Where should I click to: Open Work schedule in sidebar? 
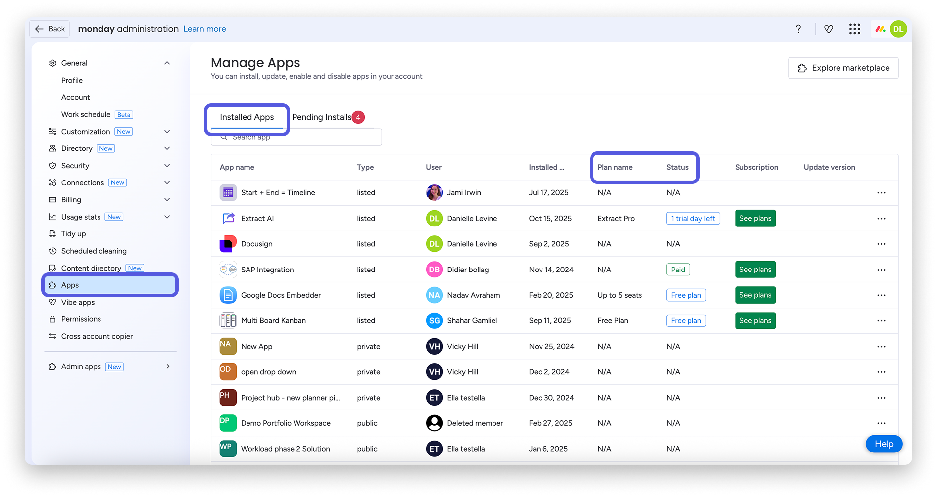point(86,114)
